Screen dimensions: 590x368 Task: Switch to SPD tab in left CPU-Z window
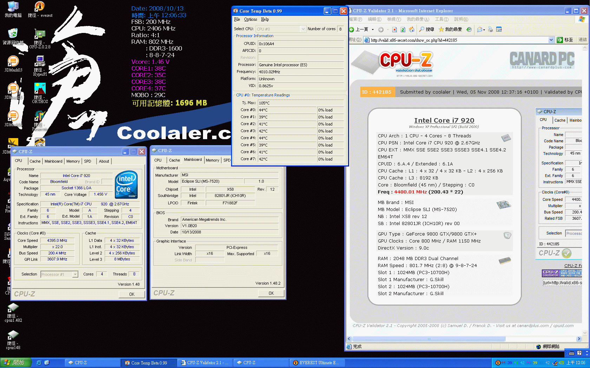pyautogui.click(x=87, y=161)
